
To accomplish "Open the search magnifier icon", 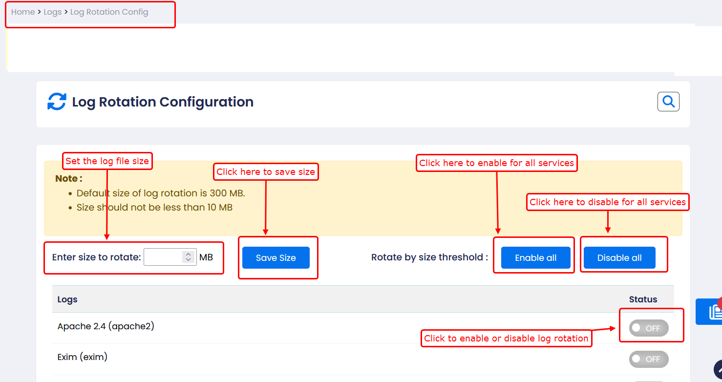I will tap(668, 102).
